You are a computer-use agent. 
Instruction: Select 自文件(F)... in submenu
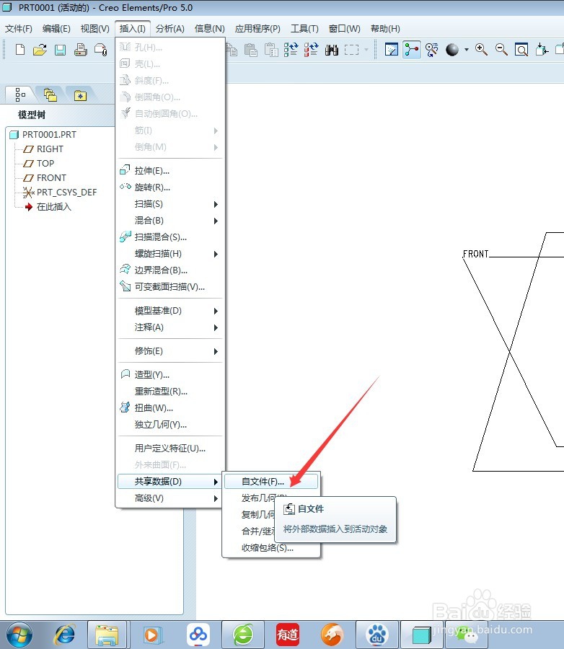(x=271, y=482)
